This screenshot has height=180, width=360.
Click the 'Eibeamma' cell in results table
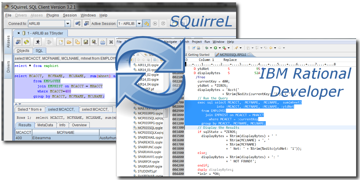click(65, 138)
